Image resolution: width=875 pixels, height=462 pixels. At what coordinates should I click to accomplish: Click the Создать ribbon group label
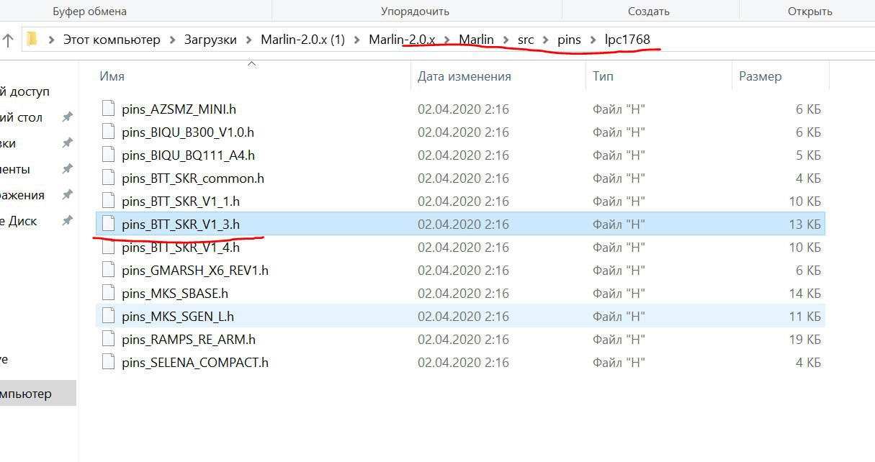pyautogui.click(x=649, y=12)
